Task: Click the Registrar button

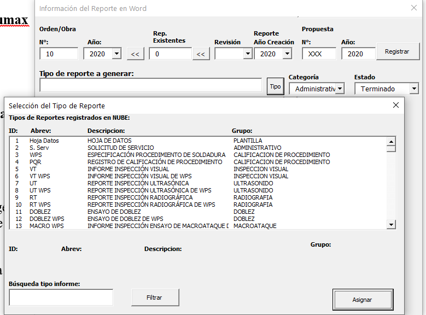Action: [x=396, y=51]
